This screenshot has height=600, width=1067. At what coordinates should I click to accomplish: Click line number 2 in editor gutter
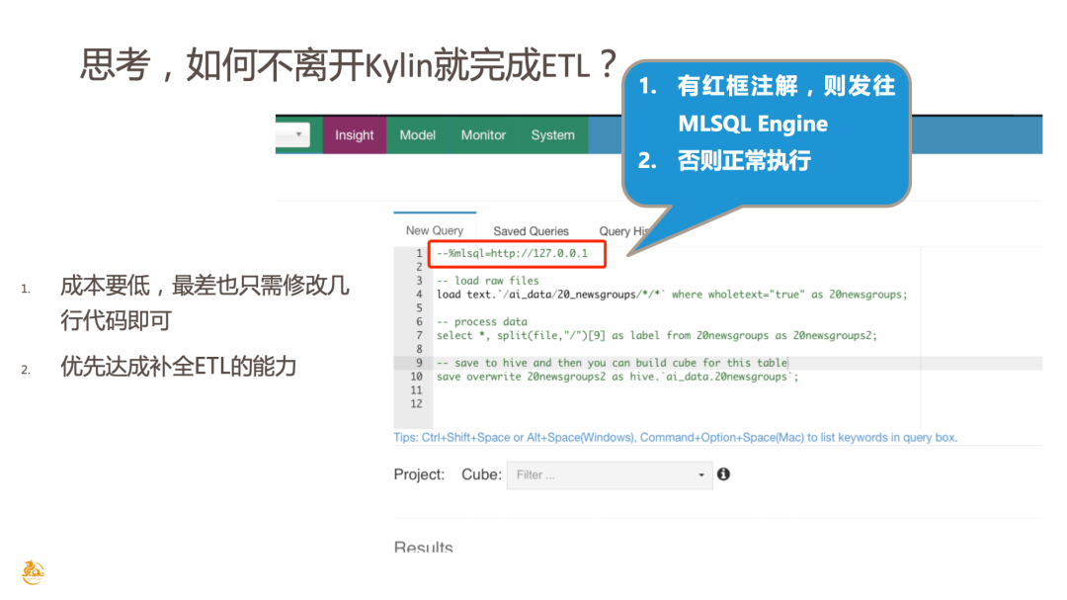point(419,267)
